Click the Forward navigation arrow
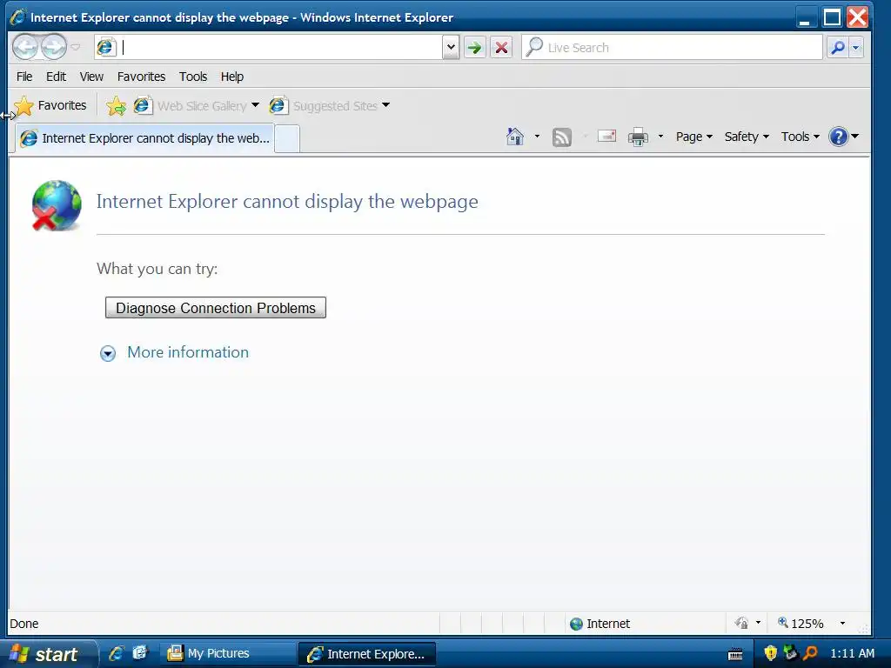Image resolution: width=891 pixels, height=668 pixels. (x=53, y=47)
